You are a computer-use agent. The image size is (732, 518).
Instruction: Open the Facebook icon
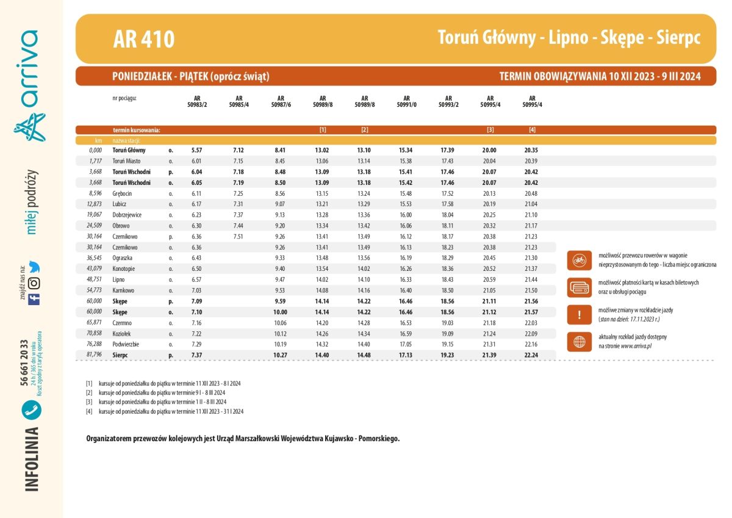click(34, 299)
